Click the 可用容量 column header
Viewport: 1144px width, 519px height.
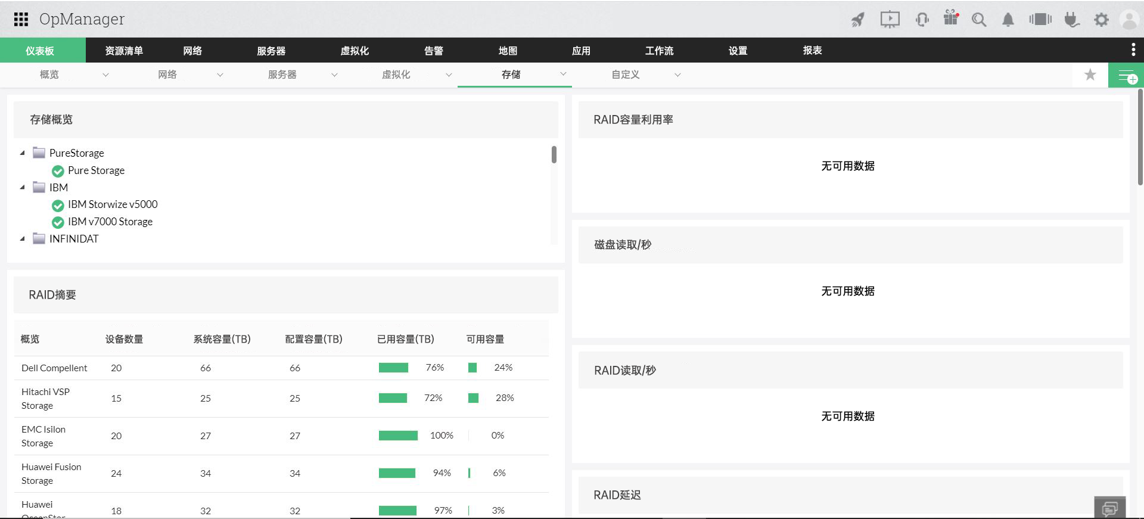coord(485,339)
